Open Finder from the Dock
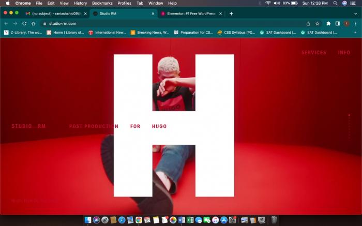This screenshot has width=362, height=226. [88, 220]
